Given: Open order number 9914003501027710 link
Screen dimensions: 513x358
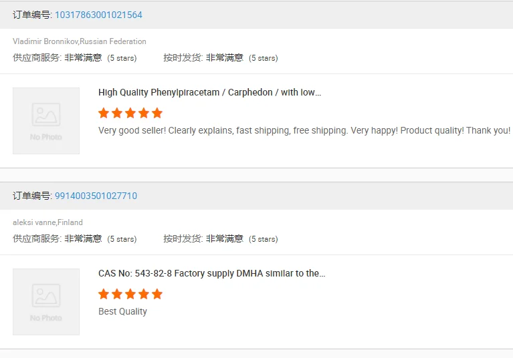Looking at the screenshot, I should (96, 196).
